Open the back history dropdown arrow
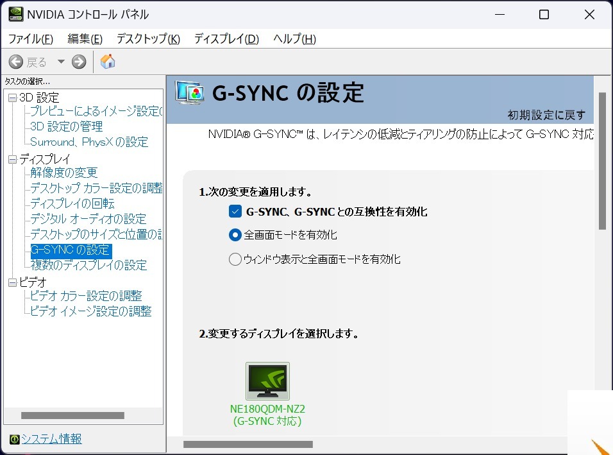 (61, 62)
